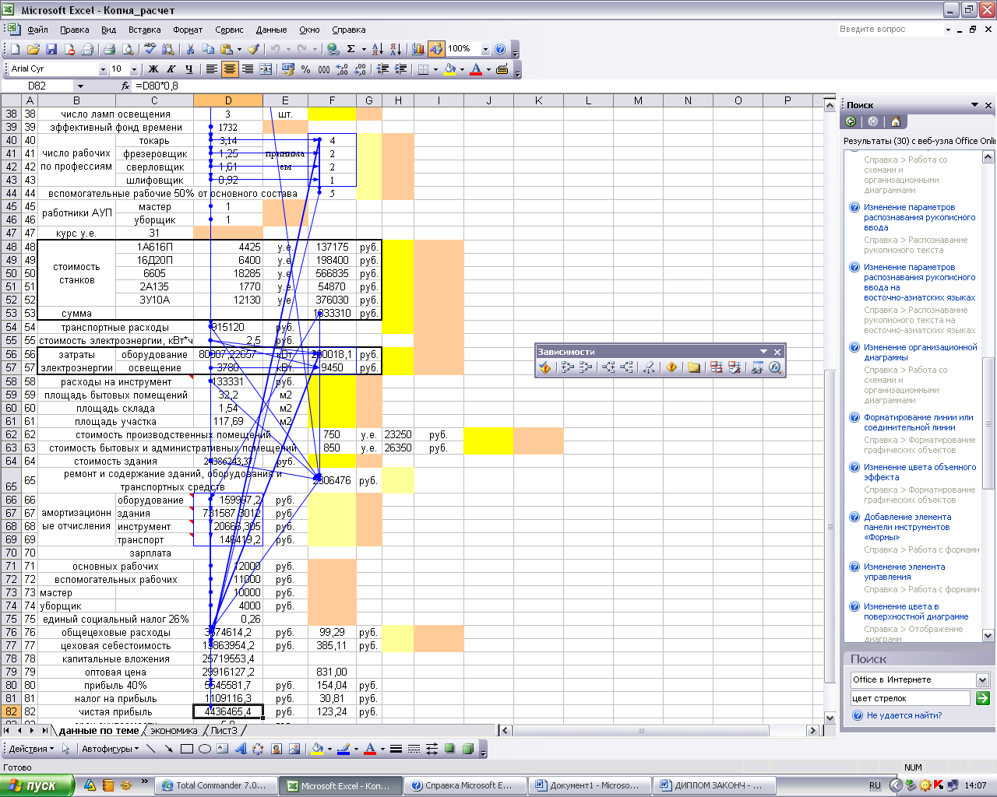Click the search box containing цвет стрелок

[910, 698]
